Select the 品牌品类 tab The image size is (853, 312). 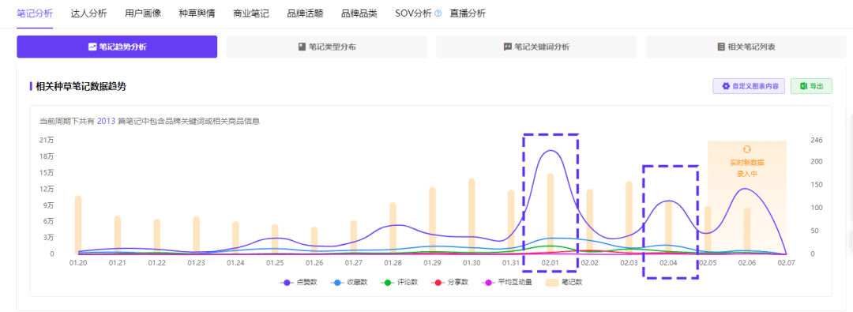click(x=359, y=13)
